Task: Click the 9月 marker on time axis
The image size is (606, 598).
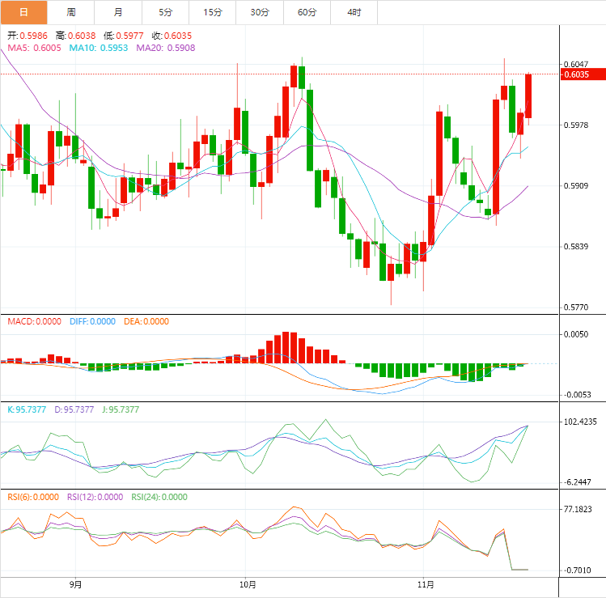Action: (75, 583)
